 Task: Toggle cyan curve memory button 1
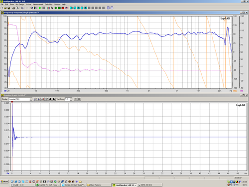click(71, 8)
